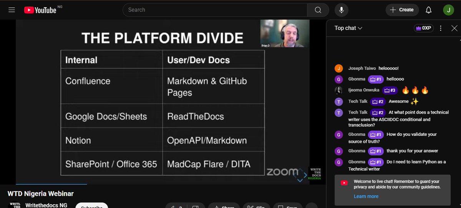This screenshot has height=208, width=461.
Task: Expand the Top chat dropdown
Action: tap(348, 28)
